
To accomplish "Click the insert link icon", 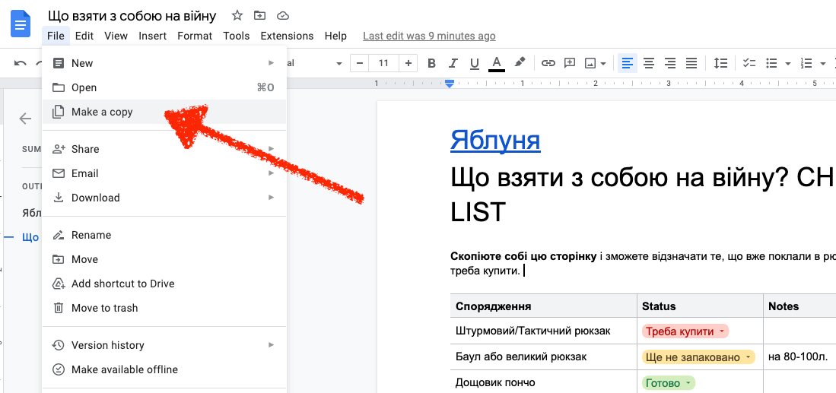I will 548,63.
